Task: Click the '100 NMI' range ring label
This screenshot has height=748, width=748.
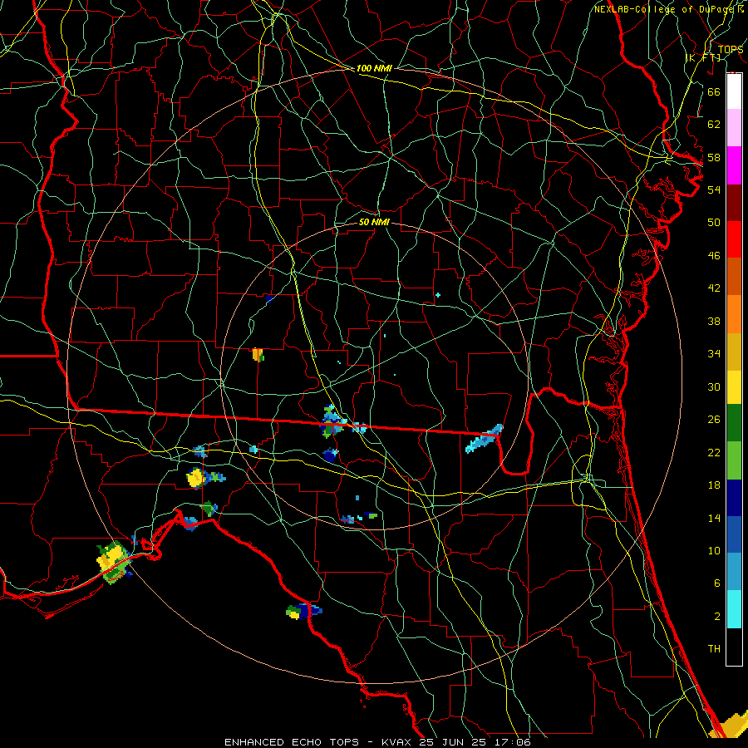Action: pyautogui.click(x=374, y=68)
